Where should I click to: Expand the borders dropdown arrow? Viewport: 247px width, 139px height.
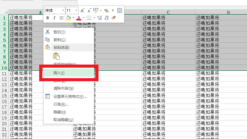(94, 18)
